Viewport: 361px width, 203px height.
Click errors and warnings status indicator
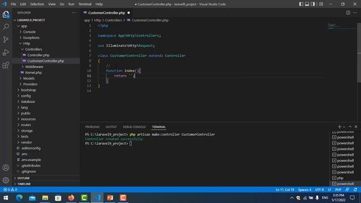(10, 189)
